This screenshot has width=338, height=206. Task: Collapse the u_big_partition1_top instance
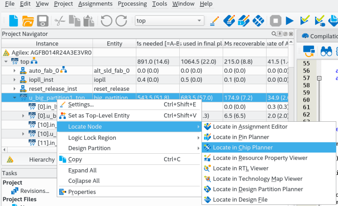(15, 98)
